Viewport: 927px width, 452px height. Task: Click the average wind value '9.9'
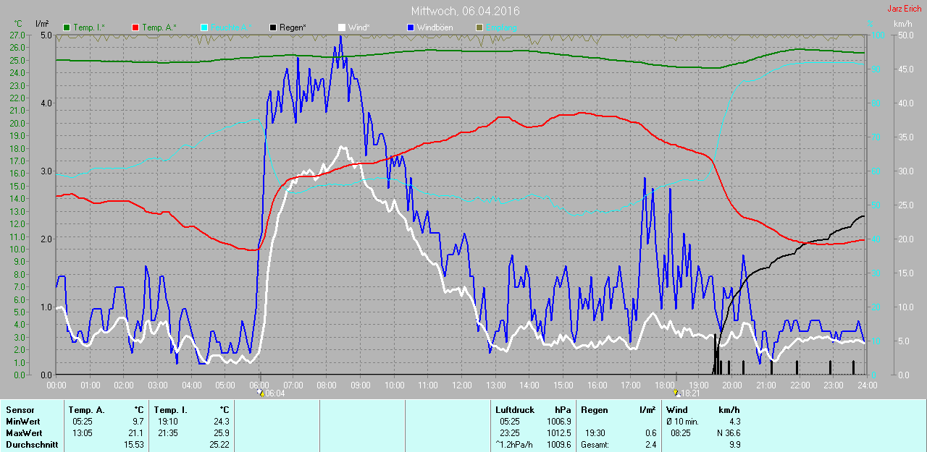734,445
